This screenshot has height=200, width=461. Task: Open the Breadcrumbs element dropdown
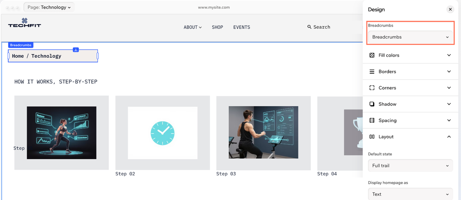[x=410, y=37]
